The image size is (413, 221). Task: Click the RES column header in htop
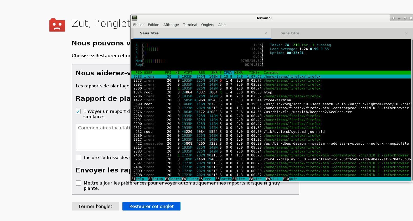(202, 73)
